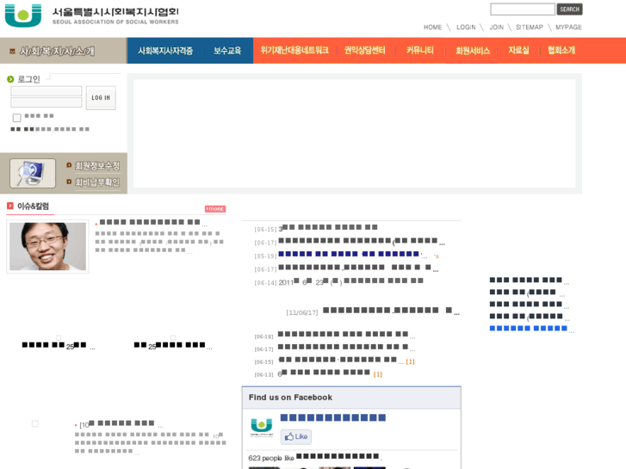Click the Find us on Facebook header
This screenshot has width=626, height=469.
pos(351,398)
